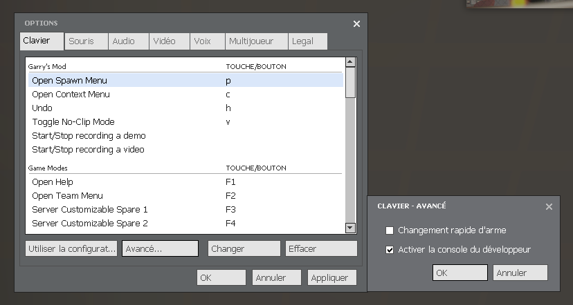Open the Souris tab
573x305 pixels.
[87, 41]
